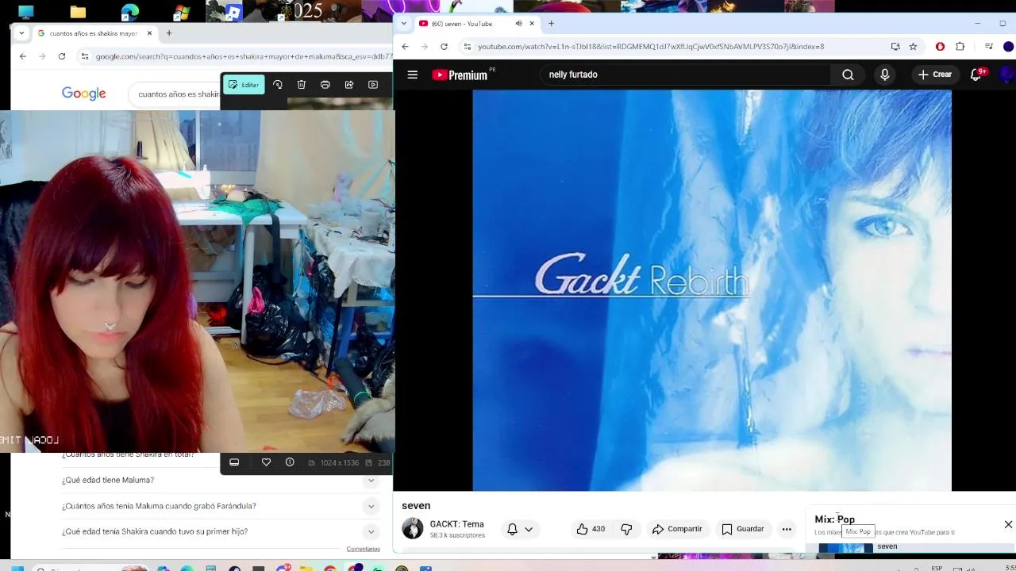
Task: Open a new tab in the Google window
Action: coord(169,33)
